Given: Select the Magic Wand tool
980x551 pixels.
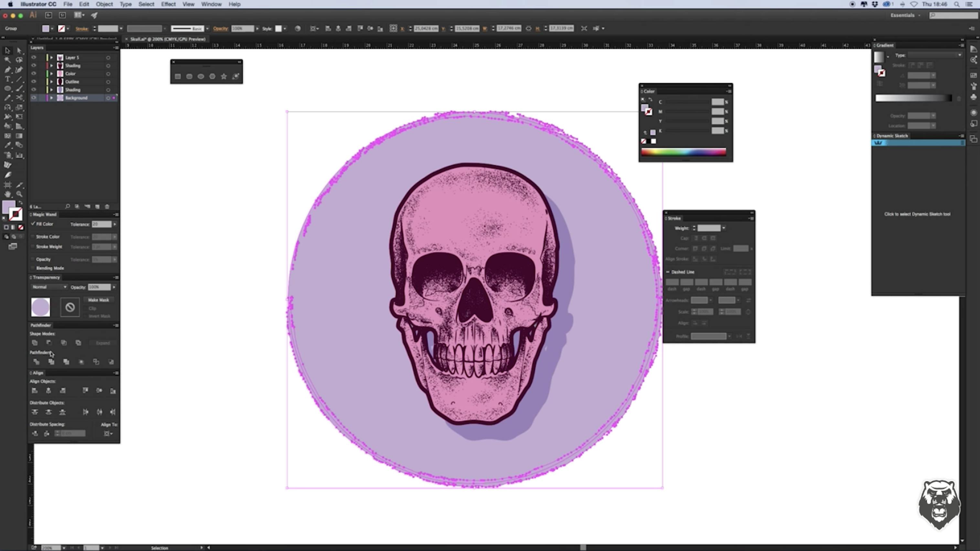Looking at the screenshot, I should (7, 60).
